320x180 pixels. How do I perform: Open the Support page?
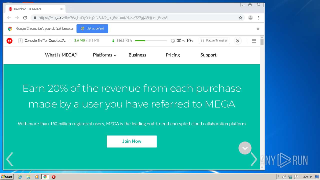pyautogui.click(x=208, y=55)
